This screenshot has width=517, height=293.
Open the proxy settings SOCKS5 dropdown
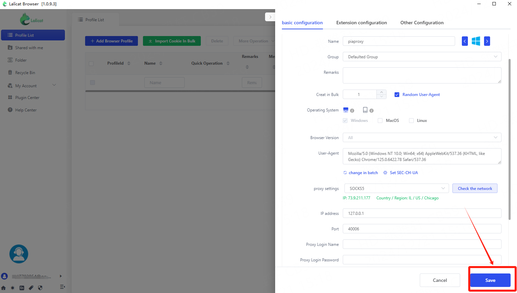(x=396, y=189)
